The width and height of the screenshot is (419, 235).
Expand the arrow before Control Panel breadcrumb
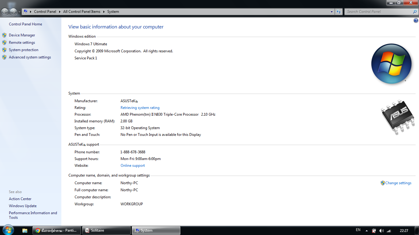(31, 12)
